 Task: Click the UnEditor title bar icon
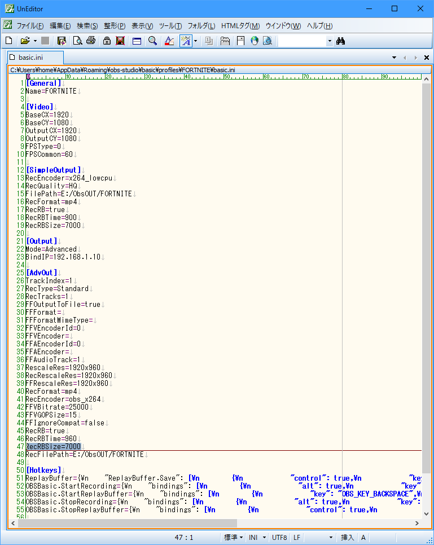[x=10, y=8]
